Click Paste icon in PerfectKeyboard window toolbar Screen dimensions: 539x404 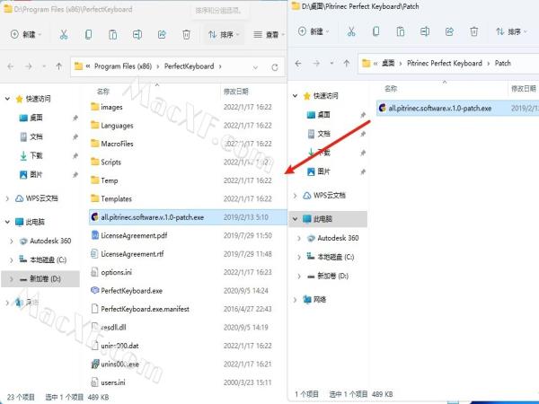tap(113, 34)
